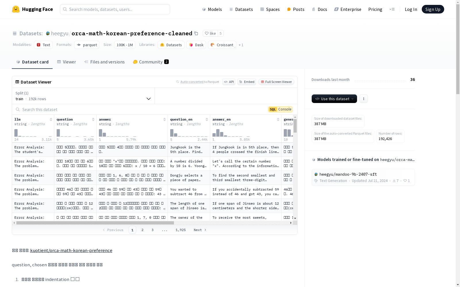Viewport: 460px width, 287px height.
Task: Go to Models in the top navigation
Action: tap(212, 9)
